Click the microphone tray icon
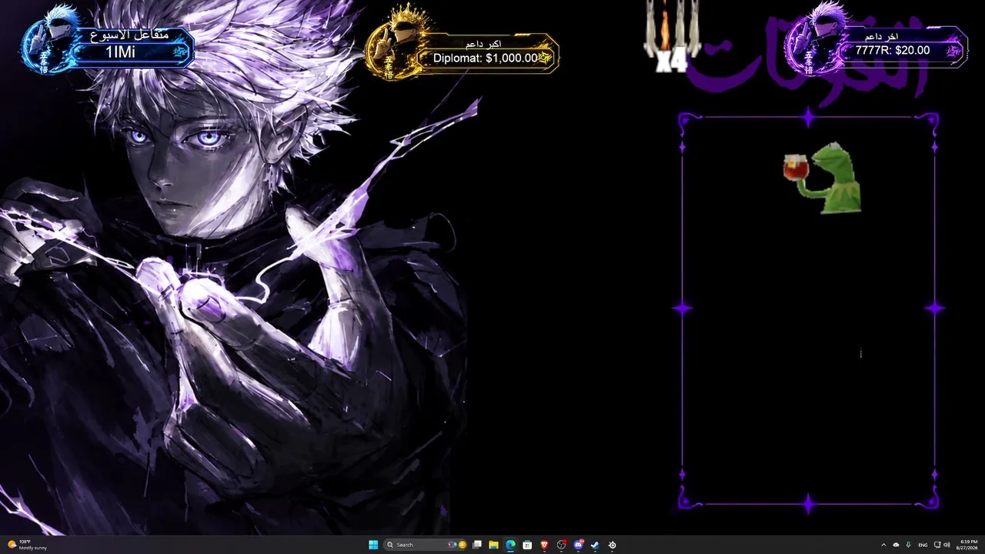 pos(909,545)
